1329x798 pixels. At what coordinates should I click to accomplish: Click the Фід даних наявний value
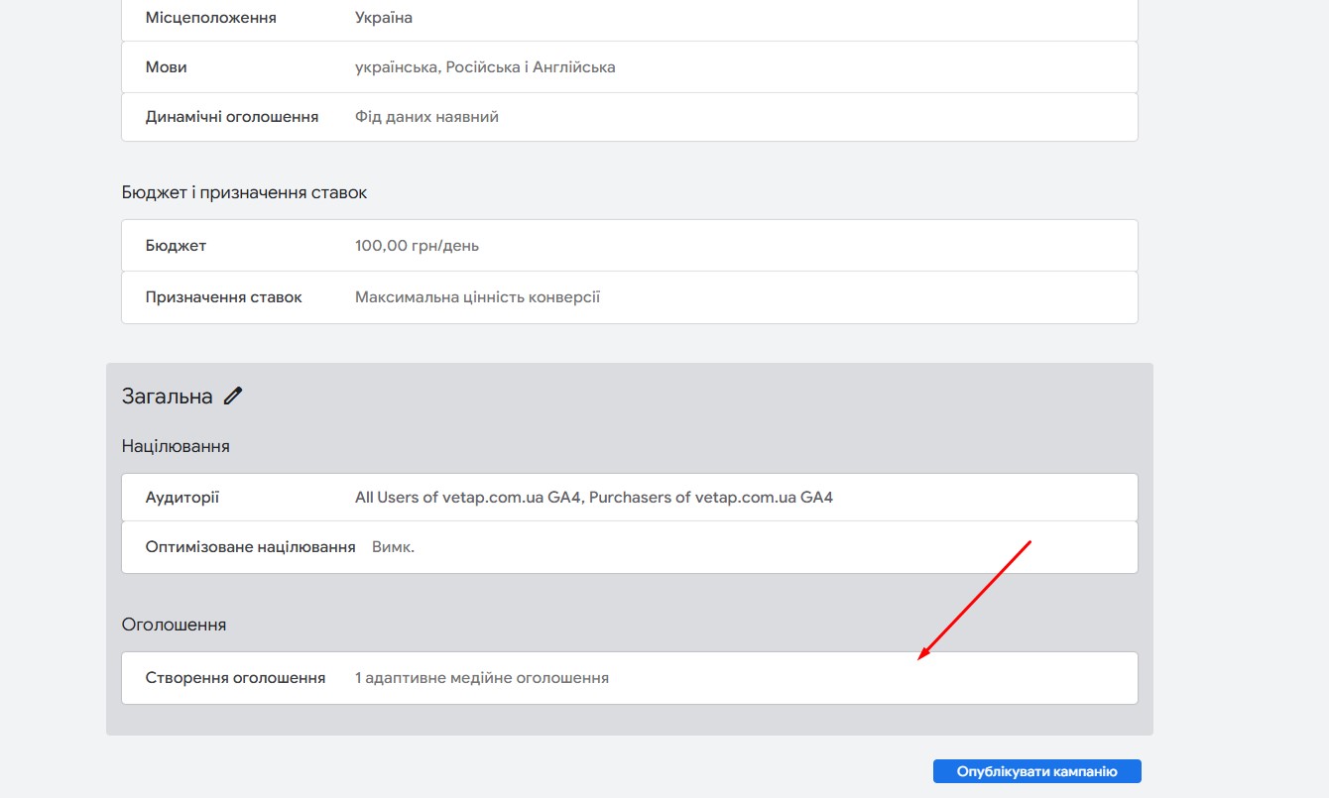426,117
